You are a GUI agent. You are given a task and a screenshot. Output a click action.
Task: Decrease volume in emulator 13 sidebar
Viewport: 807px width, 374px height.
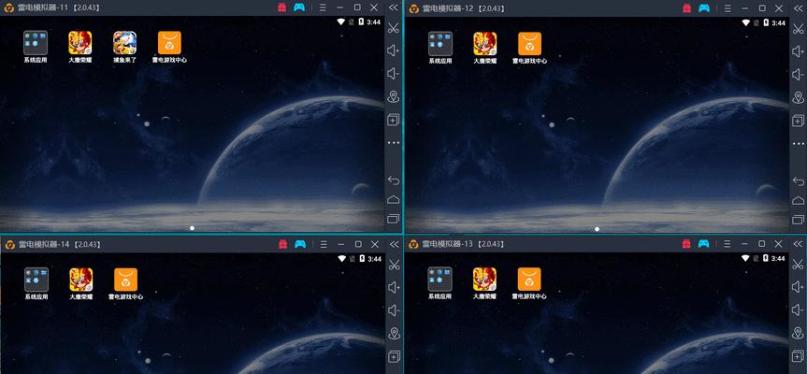click(798, 310)
